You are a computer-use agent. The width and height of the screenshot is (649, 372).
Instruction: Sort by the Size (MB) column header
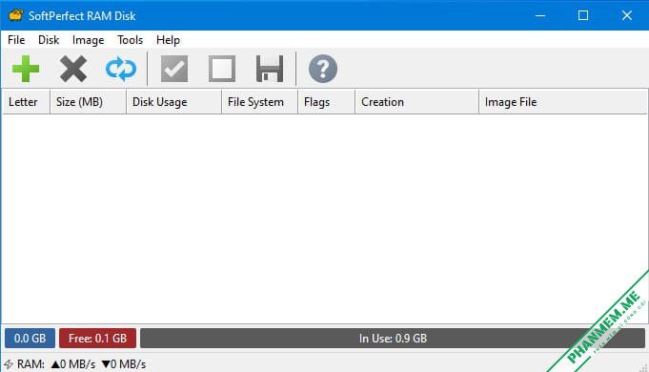(89, 102)
